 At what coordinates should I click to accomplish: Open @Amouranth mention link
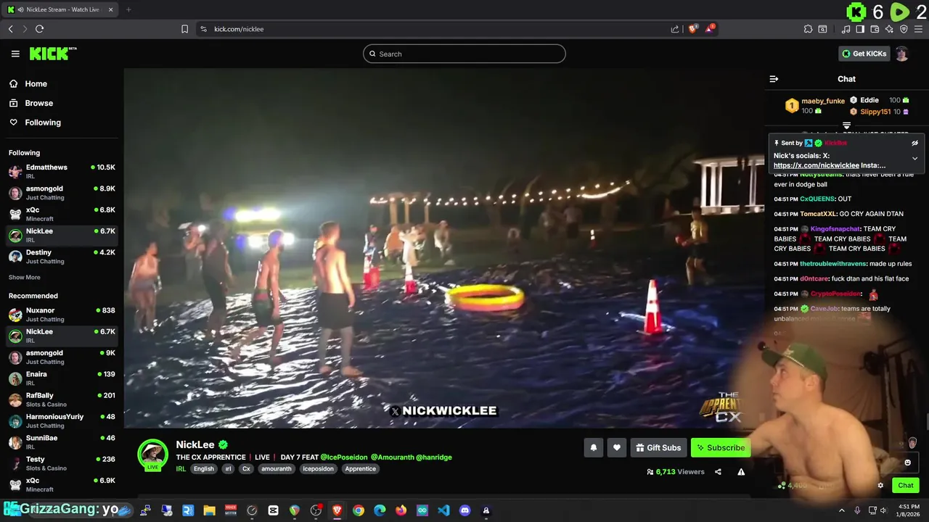tap(392, 457)
